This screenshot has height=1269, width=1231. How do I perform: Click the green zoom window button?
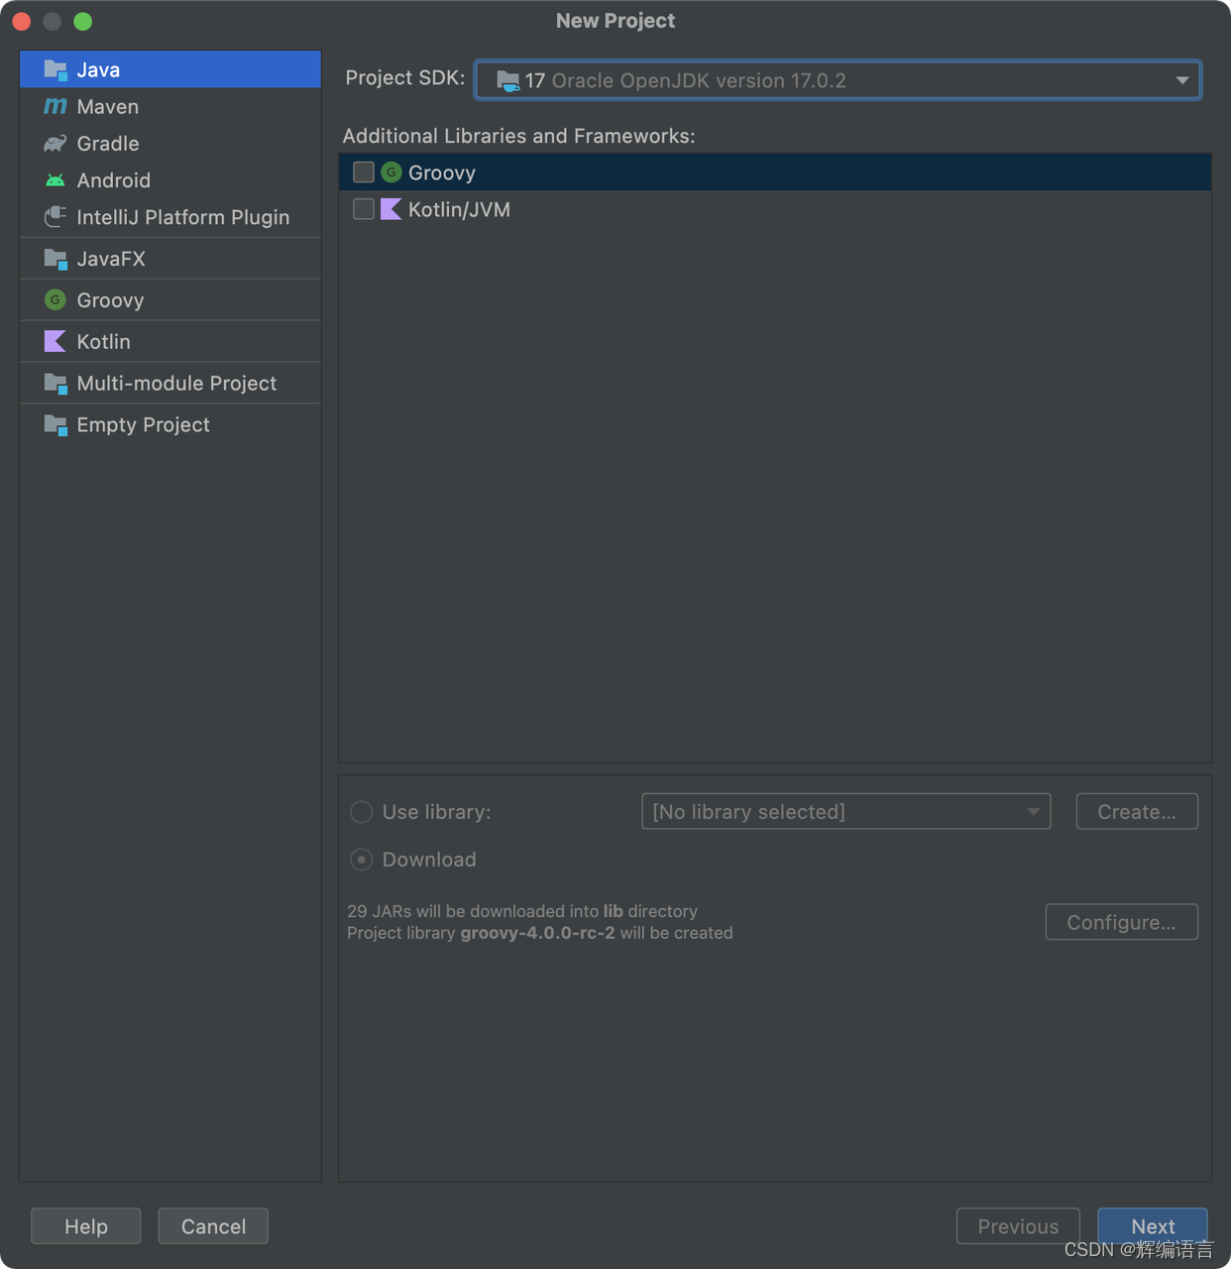click(x=83, y=21)
